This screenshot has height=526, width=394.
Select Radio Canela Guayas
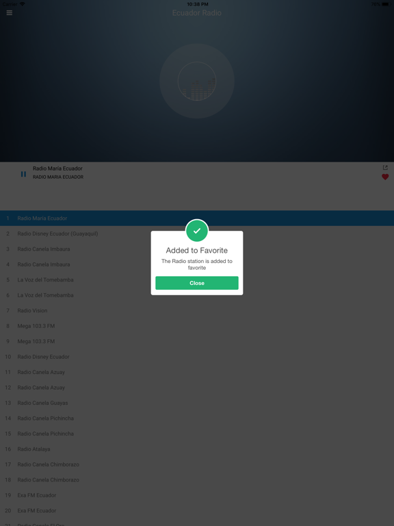point(197,403)
